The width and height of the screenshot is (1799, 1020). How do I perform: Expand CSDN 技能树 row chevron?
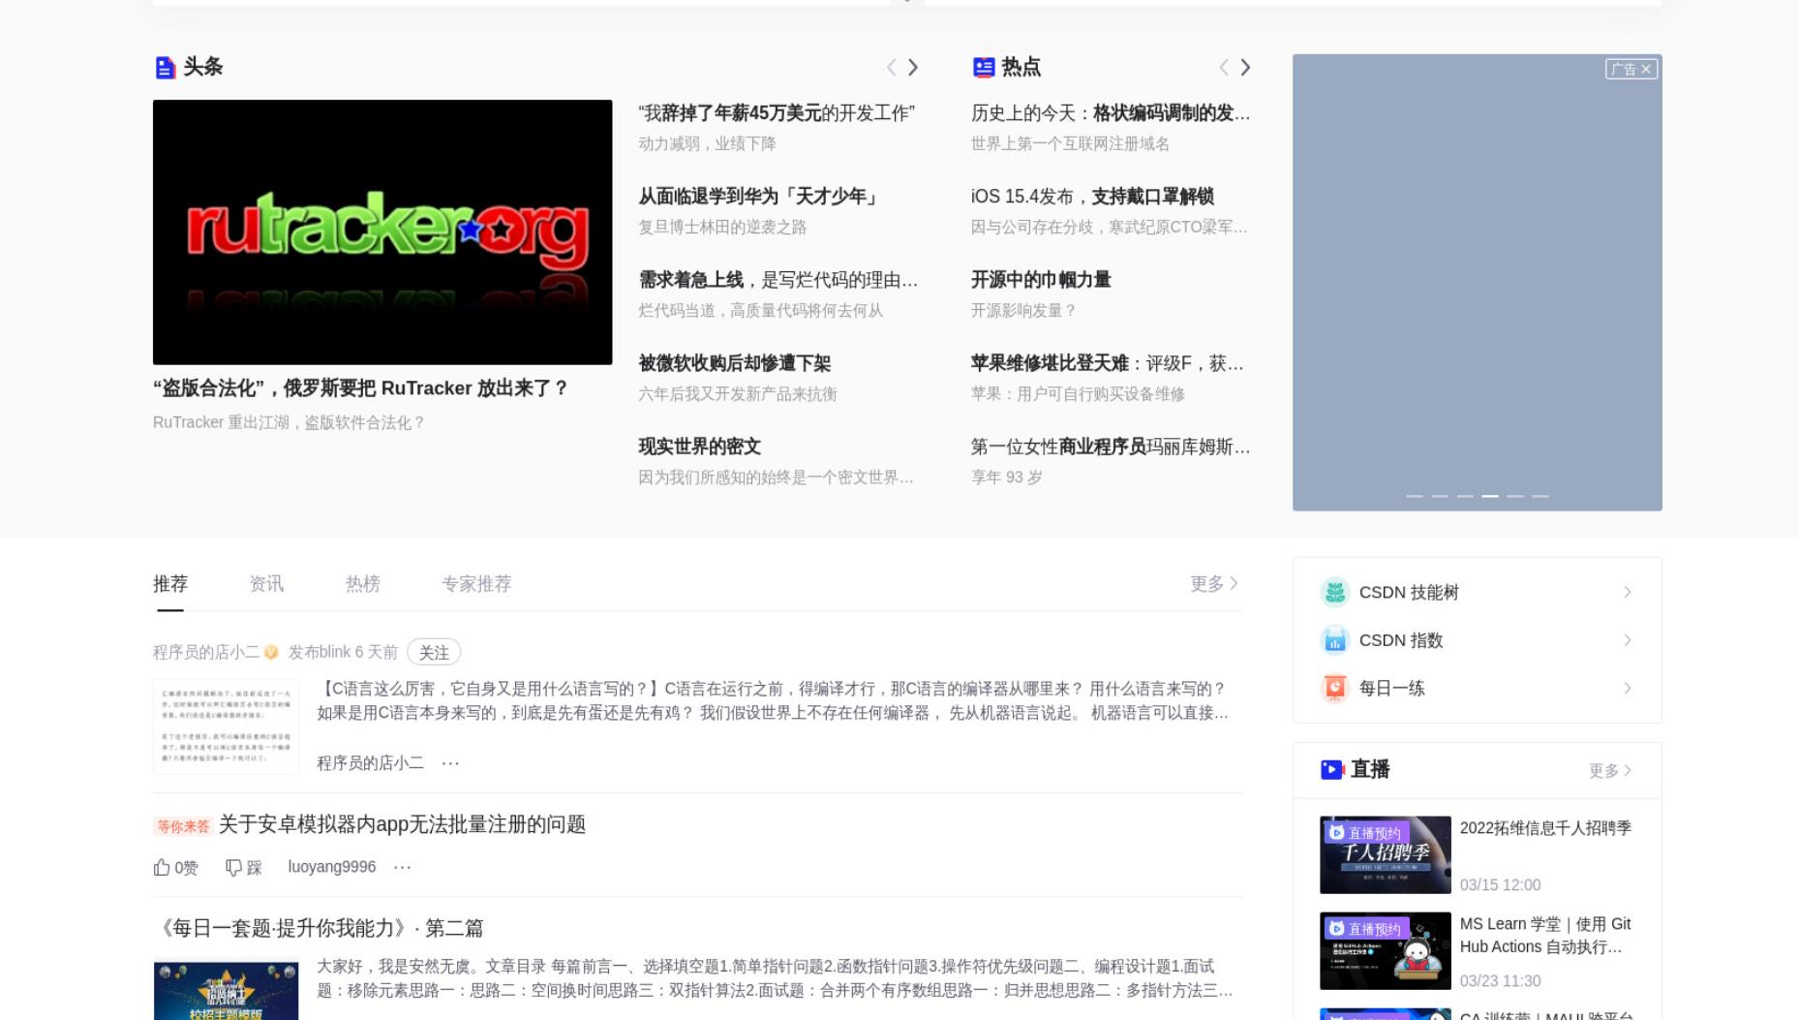pyautogui.click(x=1628, y=592)
